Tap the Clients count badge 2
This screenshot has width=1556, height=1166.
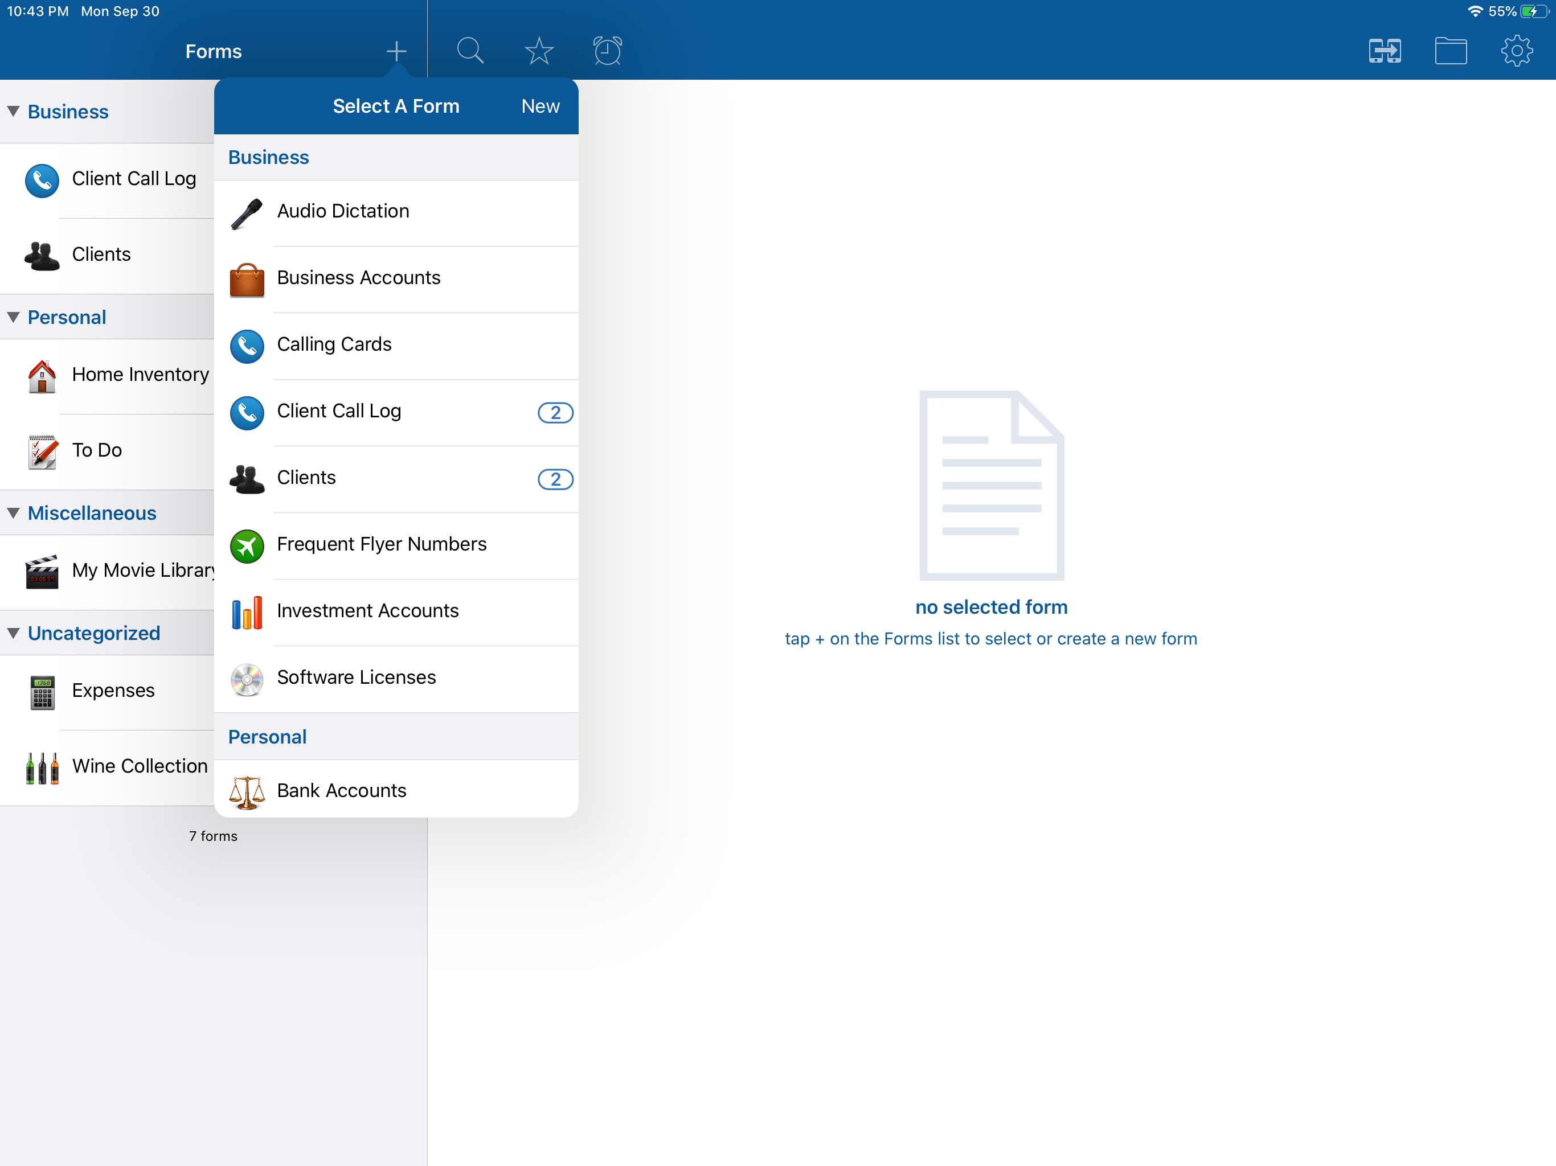pyautogui.click(x=555, y=479)
